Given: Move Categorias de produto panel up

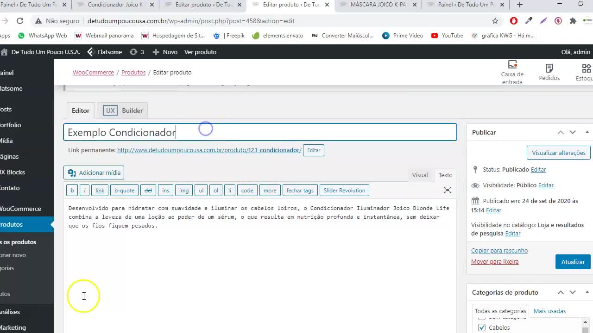Looking at the screenshot, I should 561,292.
